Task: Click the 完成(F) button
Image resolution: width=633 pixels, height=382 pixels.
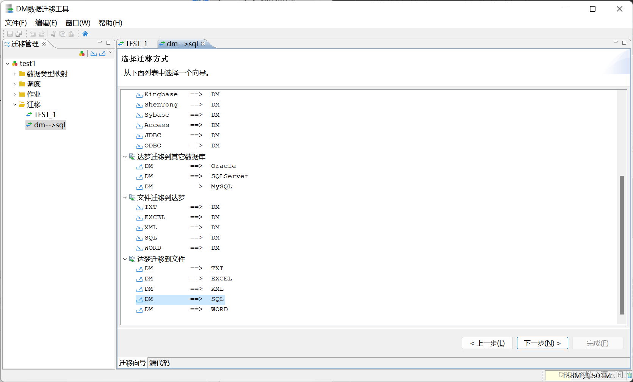Action: pyautogui.click(x=598, y=343)
